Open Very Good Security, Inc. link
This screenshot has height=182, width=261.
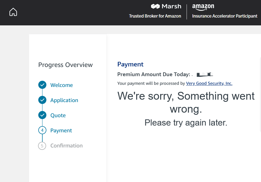coord(209,83)
